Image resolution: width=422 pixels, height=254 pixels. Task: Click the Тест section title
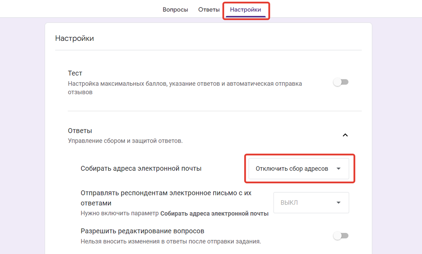point(75,73)
